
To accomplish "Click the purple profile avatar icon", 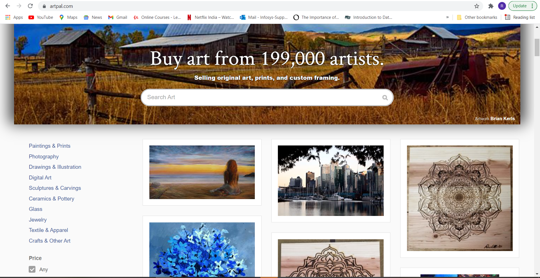I will (x=502, y=6).
